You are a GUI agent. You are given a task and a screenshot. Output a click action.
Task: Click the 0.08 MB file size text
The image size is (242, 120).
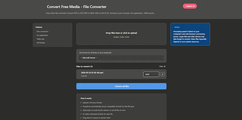pos(84,76)
